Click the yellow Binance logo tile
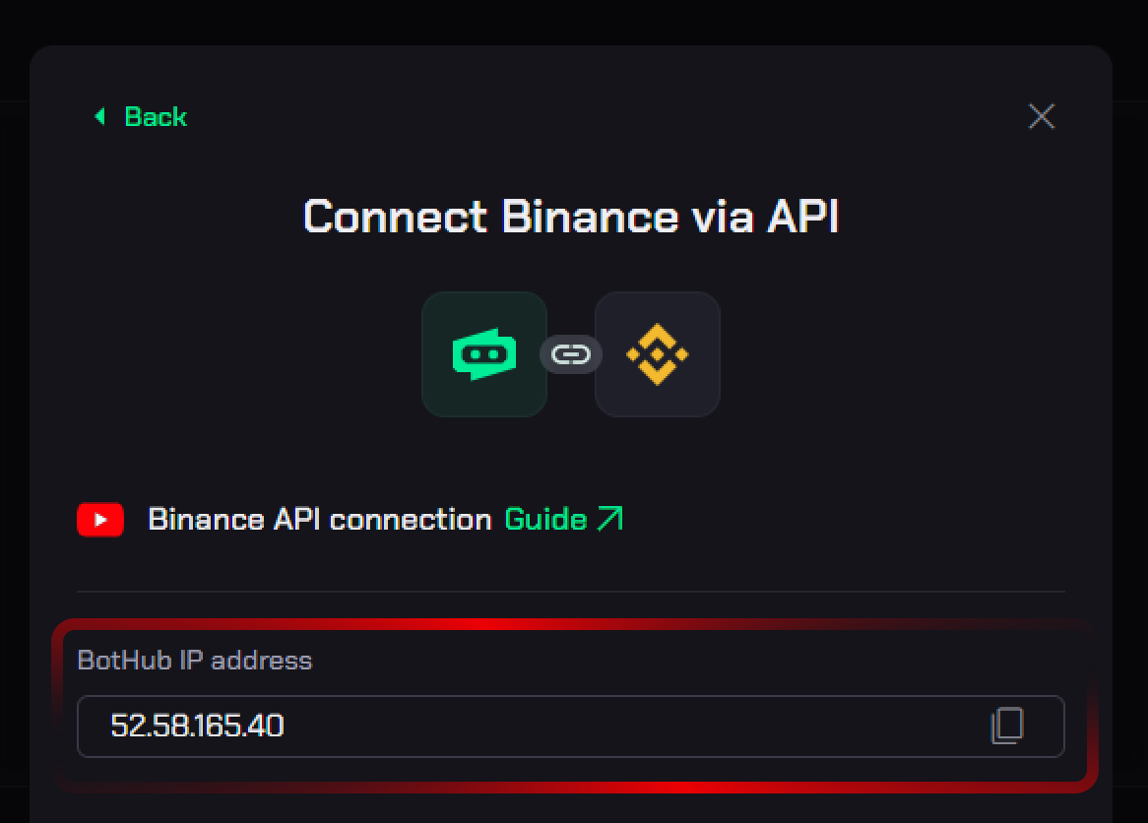Screen dimensions: 1148x823 658,354
